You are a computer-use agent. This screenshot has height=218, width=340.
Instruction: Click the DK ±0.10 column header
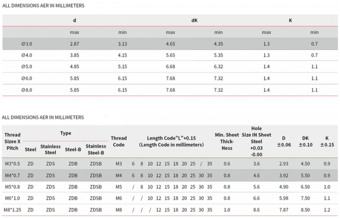pos(305,141)
